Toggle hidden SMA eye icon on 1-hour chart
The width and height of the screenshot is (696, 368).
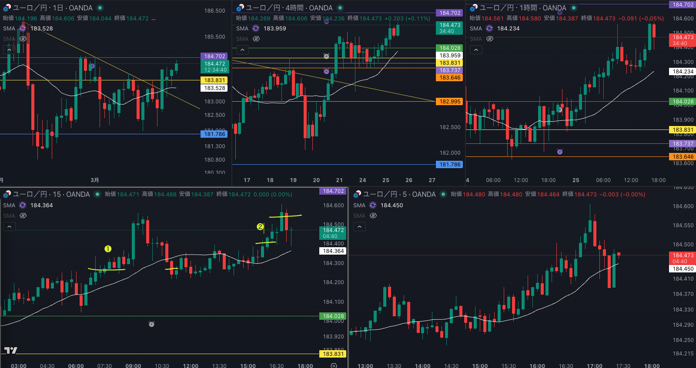click(x=490, y=39)
